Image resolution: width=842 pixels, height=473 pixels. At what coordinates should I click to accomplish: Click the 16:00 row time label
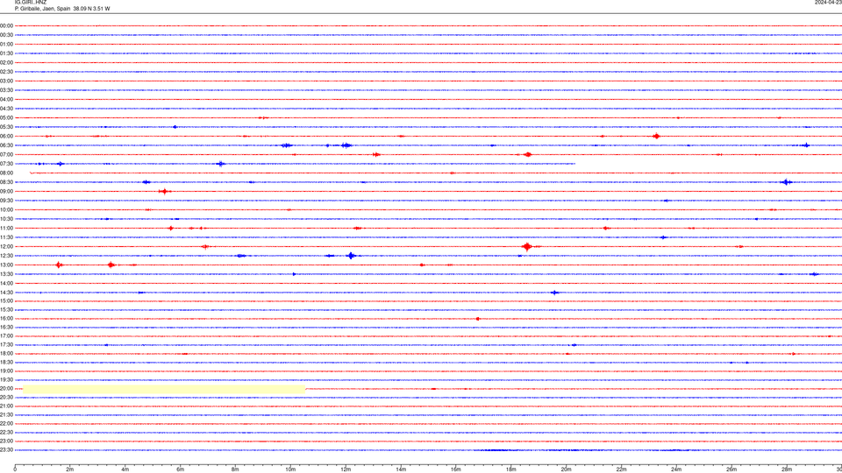(6, 319)
